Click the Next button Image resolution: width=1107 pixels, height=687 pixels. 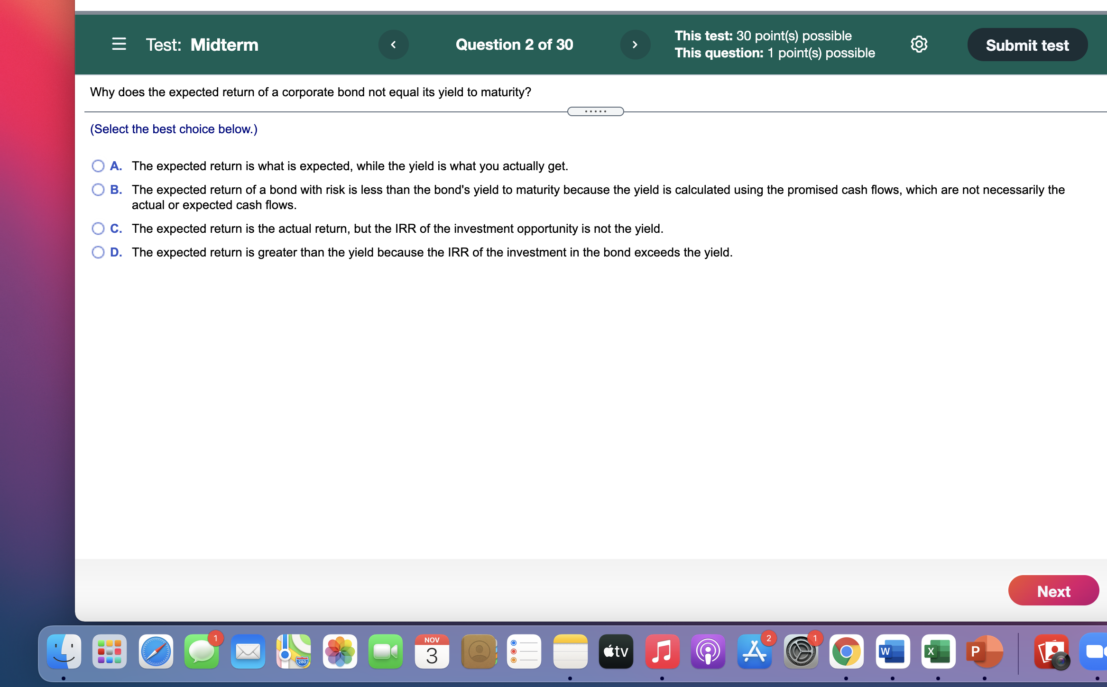(x=1053, y=591)
